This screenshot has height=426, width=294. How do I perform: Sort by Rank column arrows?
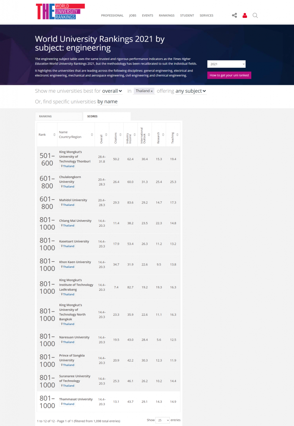pos(55,135)
